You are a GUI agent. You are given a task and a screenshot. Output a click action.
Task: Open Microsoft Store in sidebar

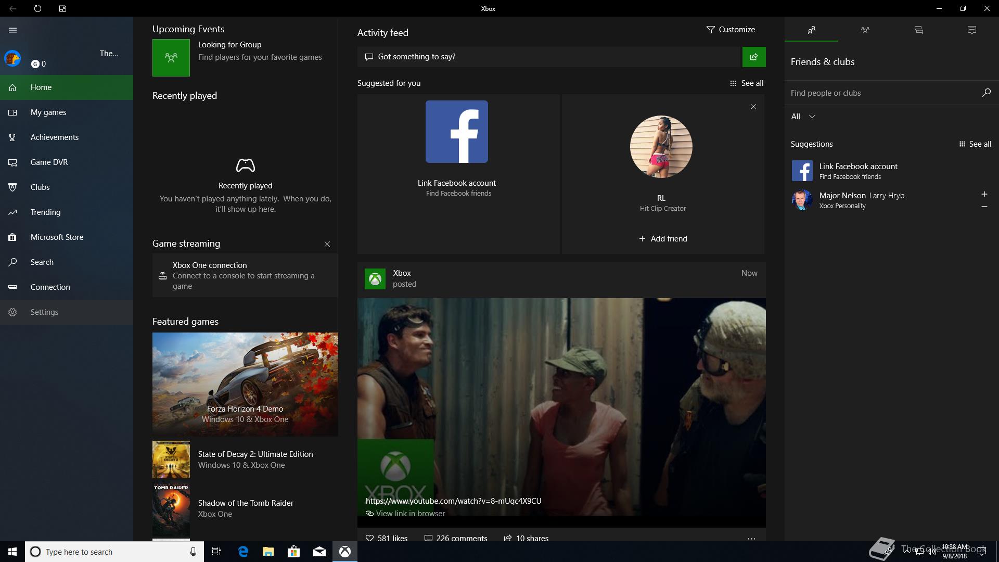pyautogui.click(x=67, y=237)
